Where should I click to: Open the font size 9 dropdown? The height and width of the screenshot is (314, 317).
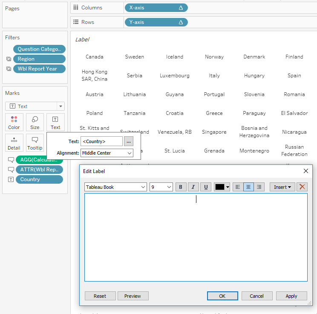[161, 187]
